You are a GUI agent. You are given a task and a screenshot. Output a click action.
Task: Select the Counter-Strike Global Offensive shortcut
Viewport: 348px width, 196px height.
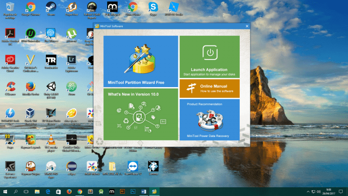(x=72, y=143)
